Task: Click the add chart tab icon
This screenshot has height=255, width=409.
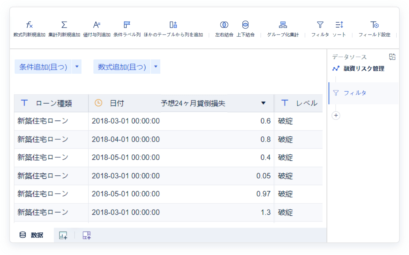Action: 63,235
